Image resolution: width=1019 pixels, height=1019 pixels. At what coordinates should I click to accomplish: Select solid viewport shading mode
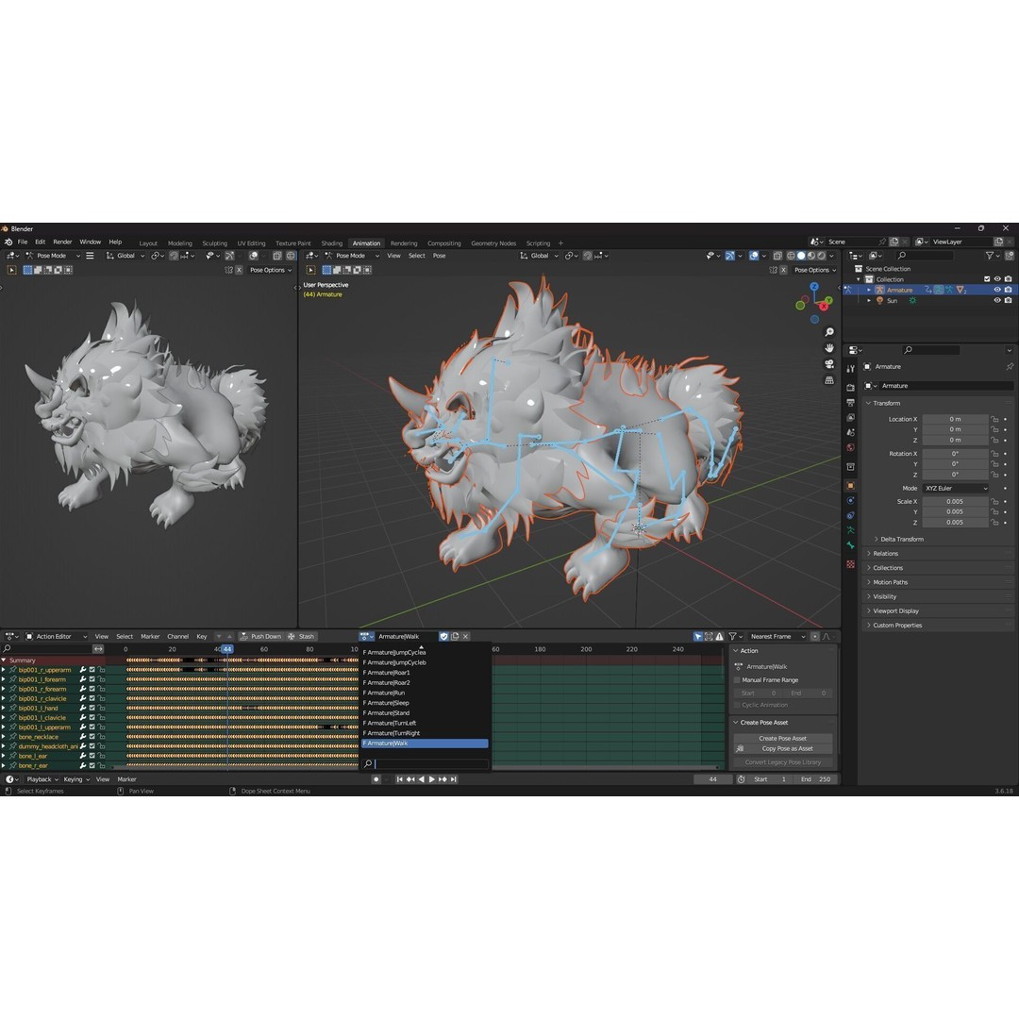point(801,256)
